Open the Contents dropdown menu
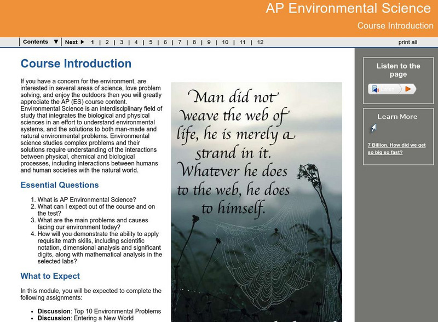Image resolution: width=438 pixels, height=322 pixels. 41,42
